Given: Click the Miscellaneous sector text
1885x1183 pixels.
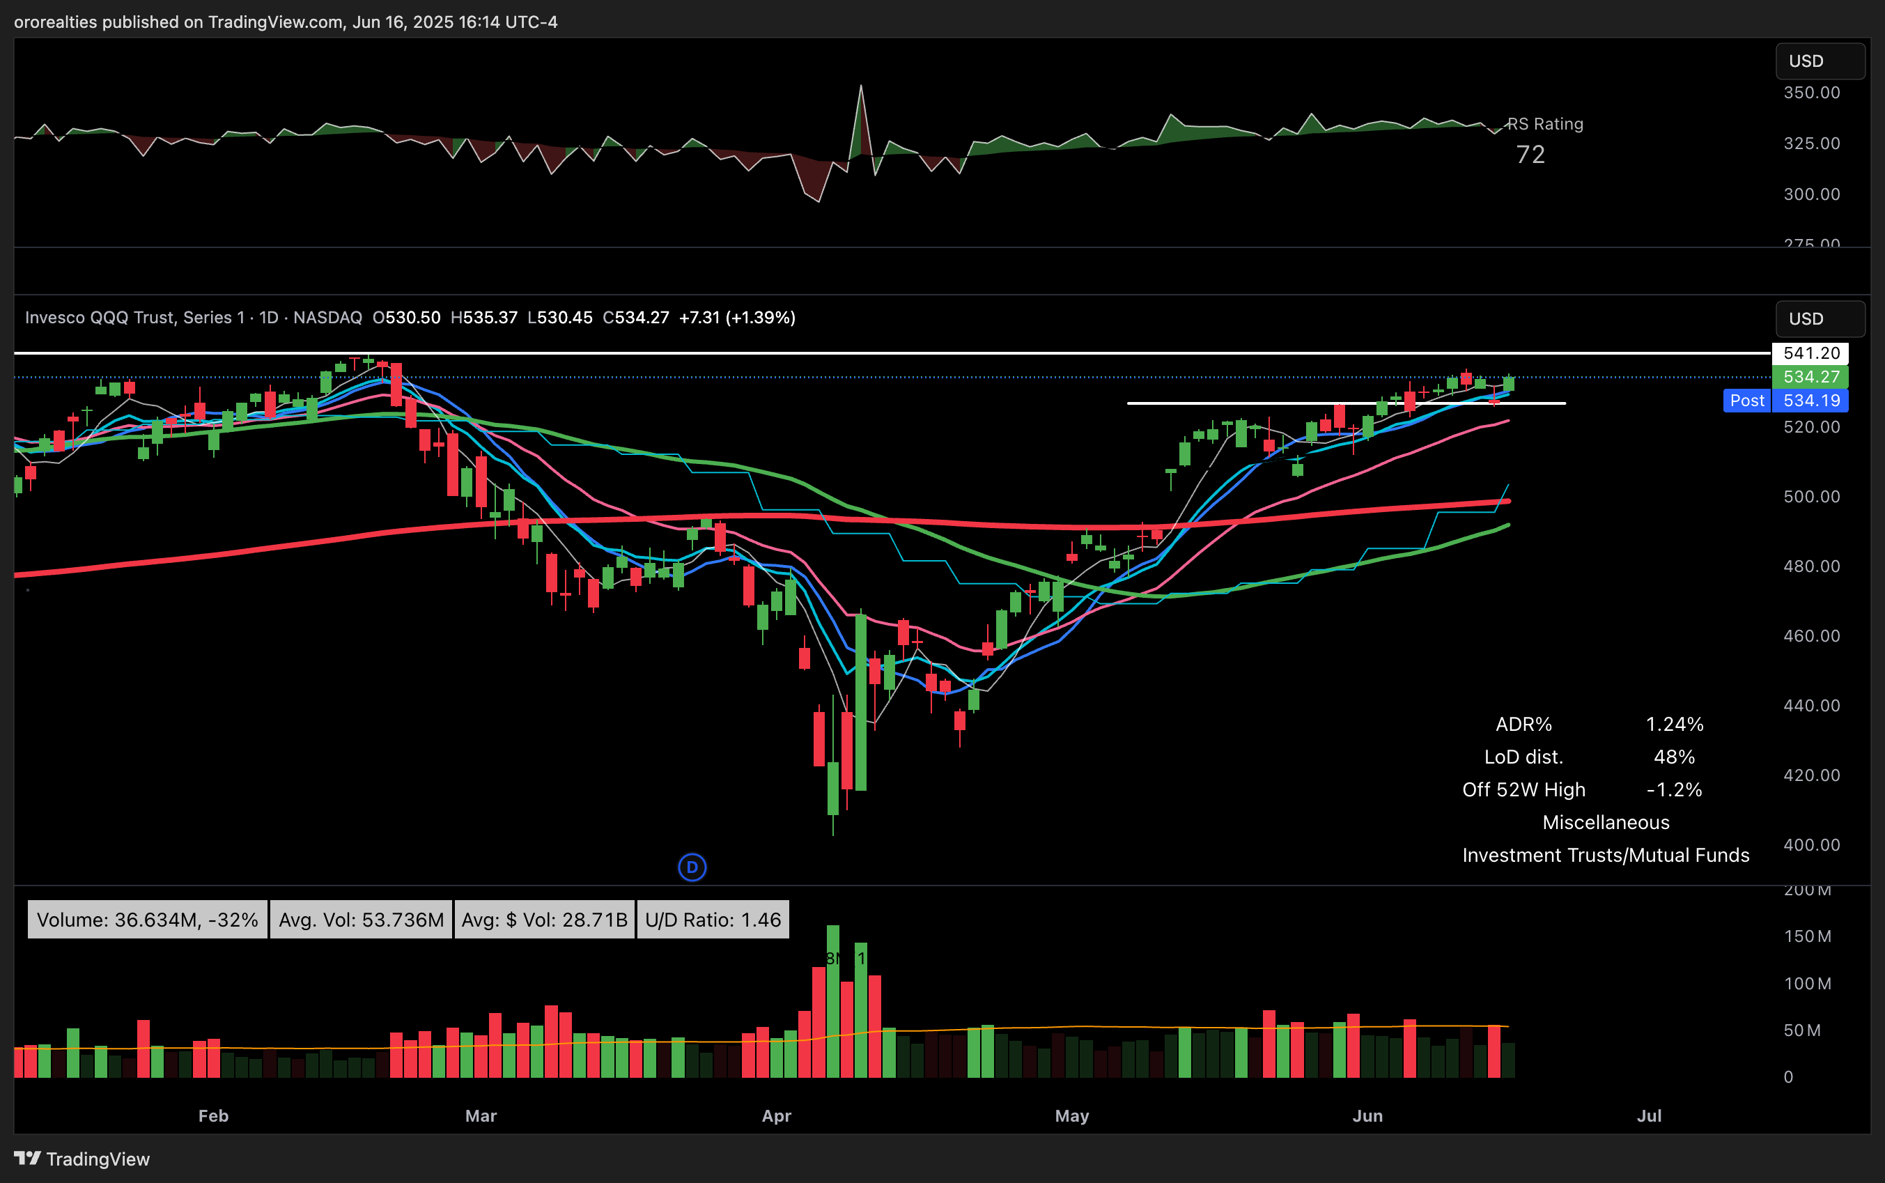Looking at the screenshot, I should (1606, 822).
